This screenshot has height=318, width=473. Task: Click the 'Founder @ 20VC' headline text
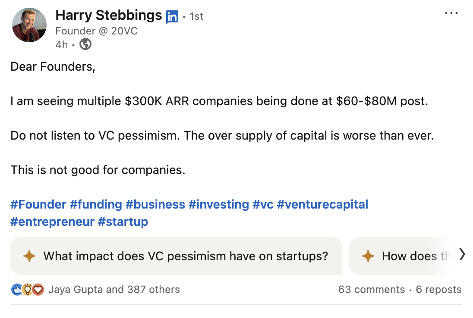96,31
